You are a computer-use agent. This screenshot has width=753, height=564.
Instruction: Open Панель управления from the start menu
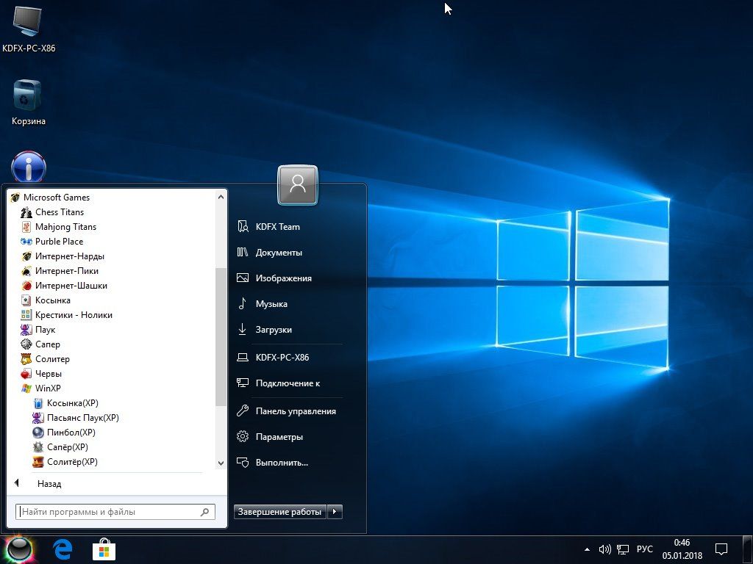click(296, 411)
